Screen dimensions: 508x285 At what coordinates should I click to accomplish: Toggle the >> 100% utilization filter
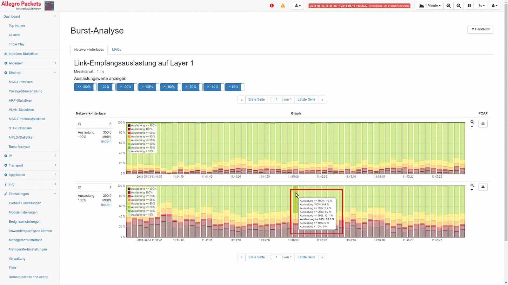coord(85,87)
